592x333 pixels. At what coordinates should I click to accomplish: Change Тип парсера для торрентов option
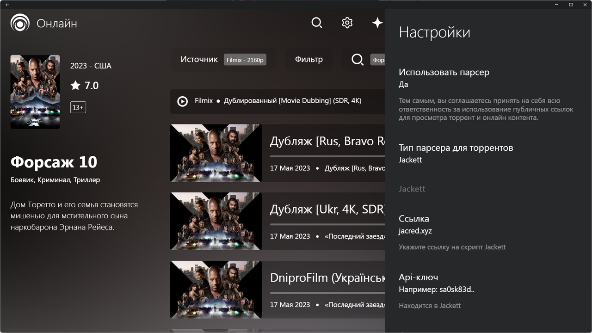pos(488,154)
